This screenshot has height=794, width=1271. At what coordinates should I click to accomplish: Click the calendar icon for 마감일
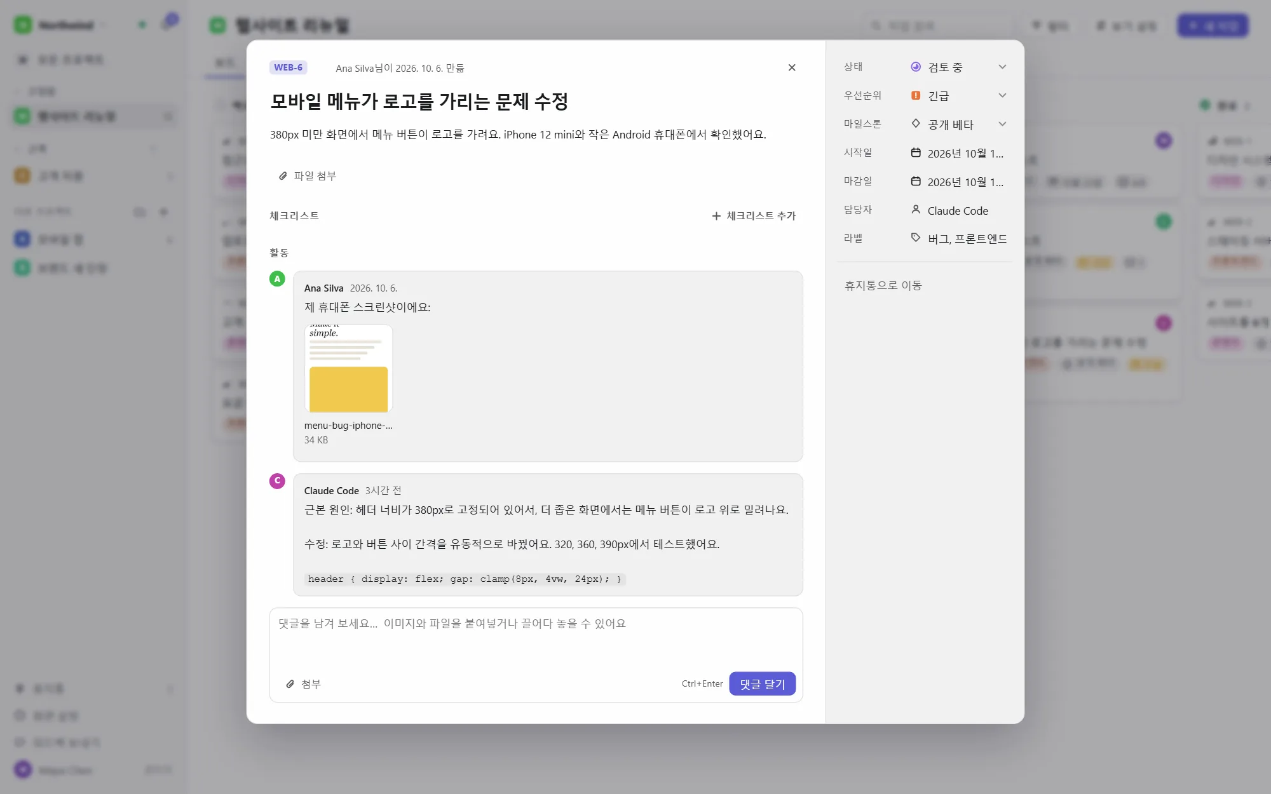coord(916,181)
